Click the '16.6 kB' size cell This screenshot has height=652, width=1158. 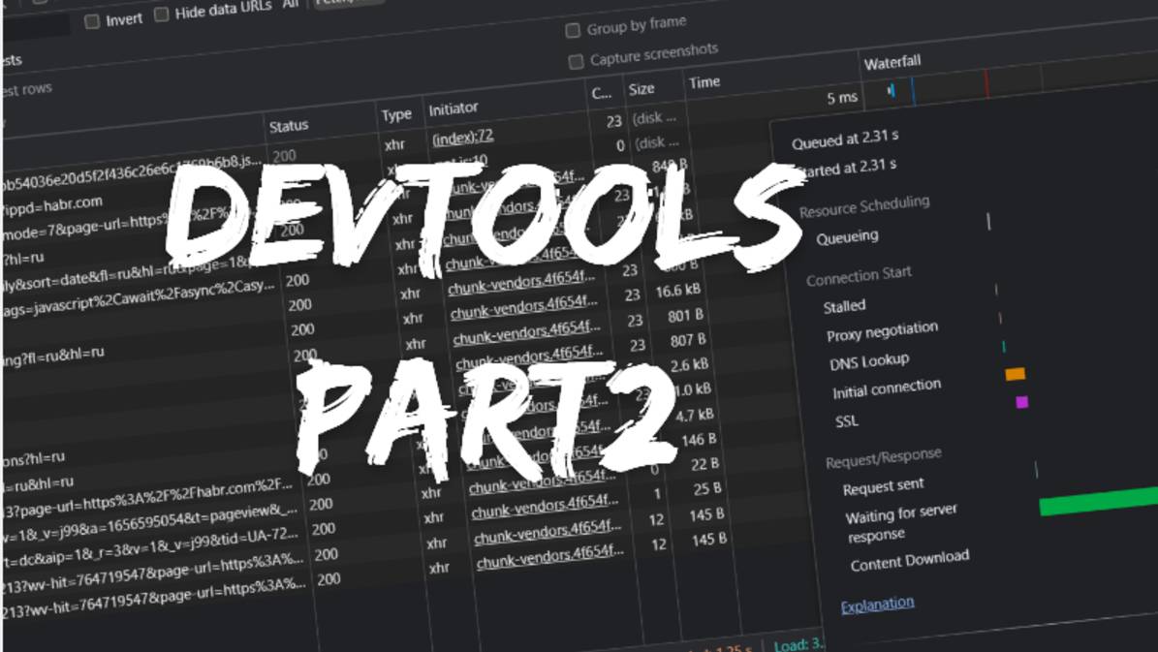point(678,291)
